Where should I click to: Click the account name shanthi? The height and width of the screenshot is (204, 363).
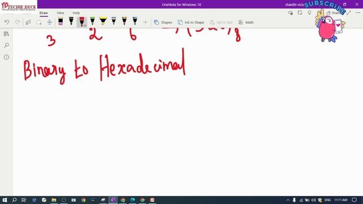[294, 5]
